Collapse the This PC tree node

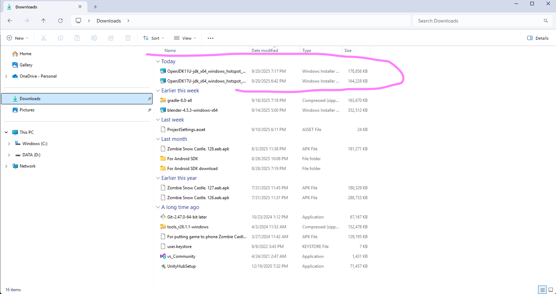[6, 132]
